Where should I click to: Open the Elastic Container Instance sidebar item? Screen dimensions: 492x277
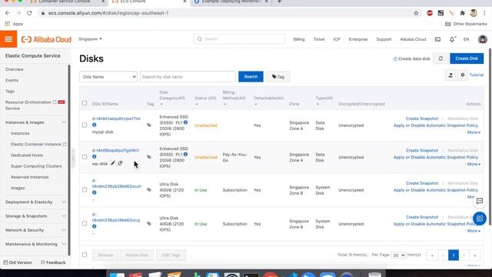coord(38,145)
